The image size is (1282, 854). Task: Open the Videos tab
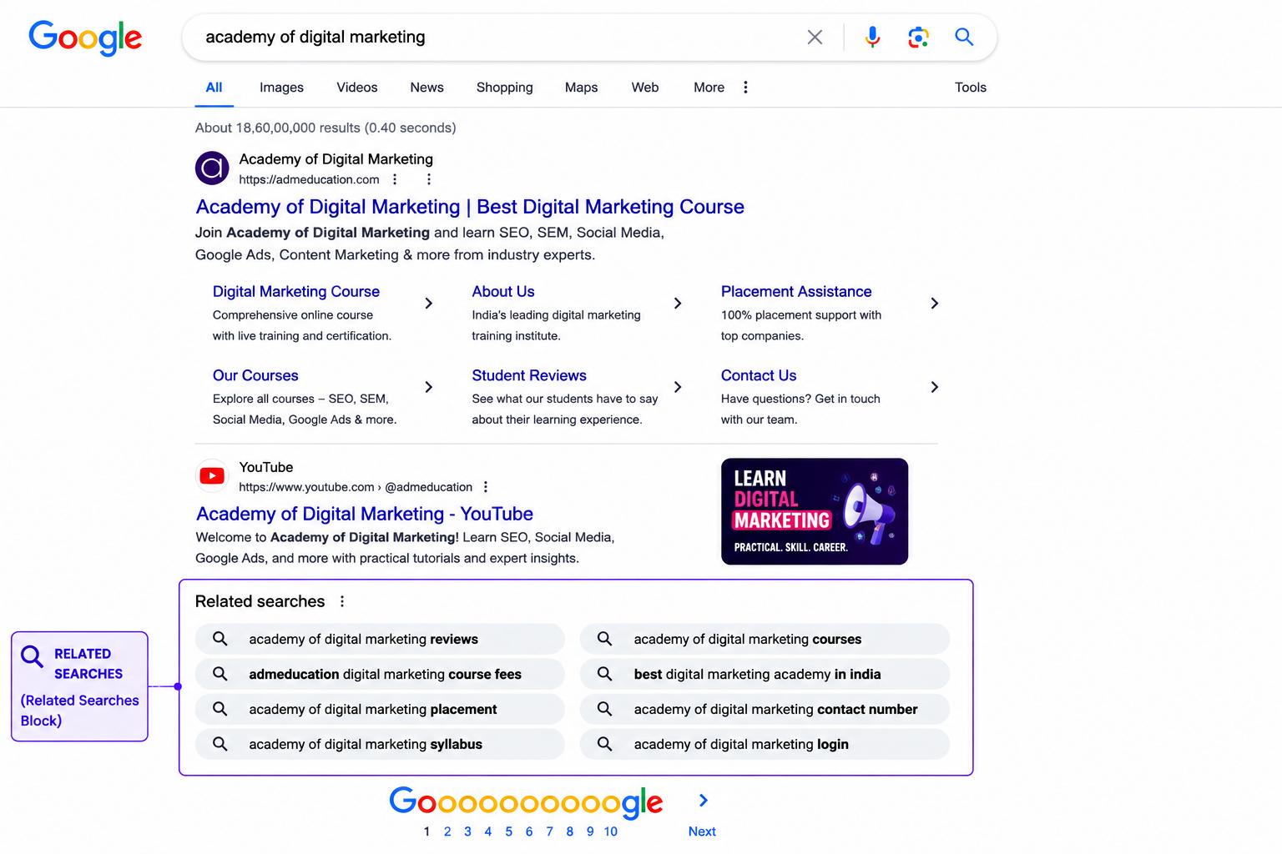pyautogui.click(x=357, y=88)
